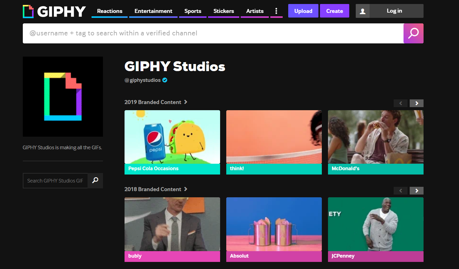
Task: Click the GIPHY logo in the header
Action: (x=54, y=11)
